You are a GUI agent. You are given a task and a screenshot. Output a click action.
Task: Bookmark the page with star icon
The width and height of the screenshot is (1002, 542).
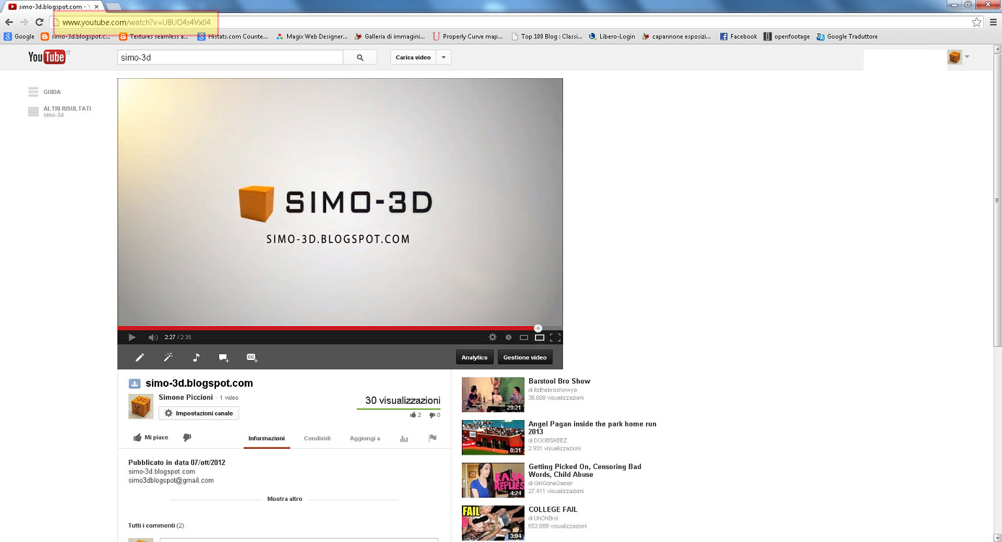click(x=977, y=22)
